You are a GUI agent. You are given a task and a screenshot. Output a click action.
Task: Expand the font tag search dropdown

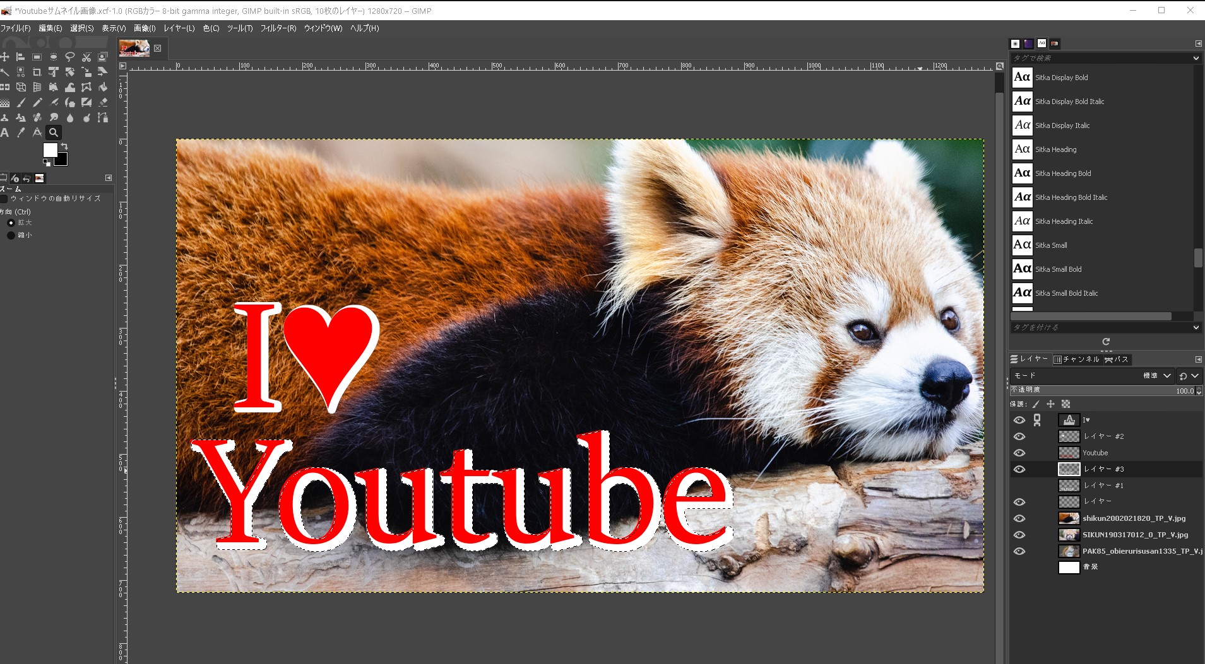tap(1196, 58)
